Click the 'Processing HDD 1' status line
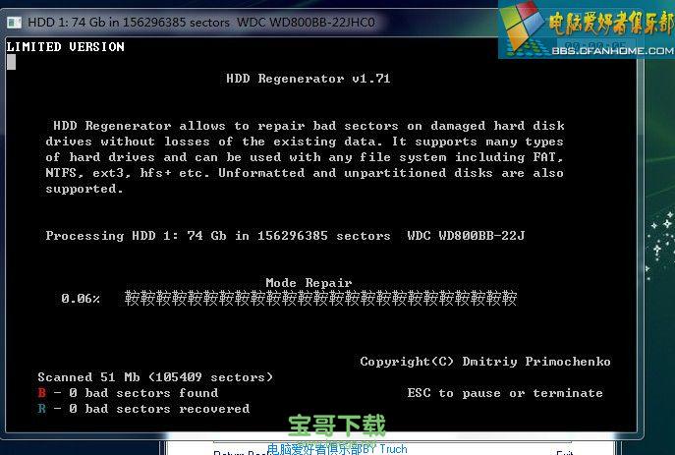675x455 pixels. click(285, 236)
